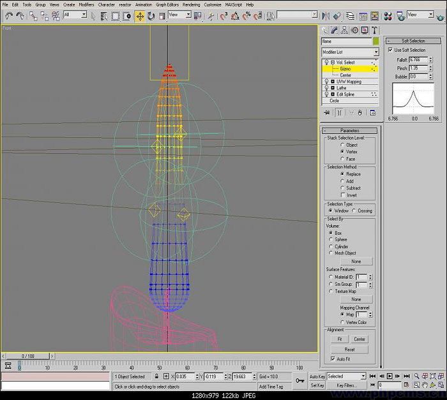Open the Layer Manager icon

click(x=350, y=16)
